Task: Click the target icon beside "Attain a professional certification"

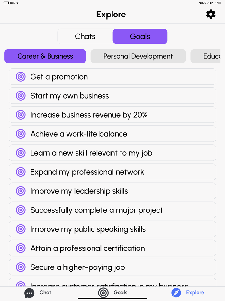Action: click(21, 248)
